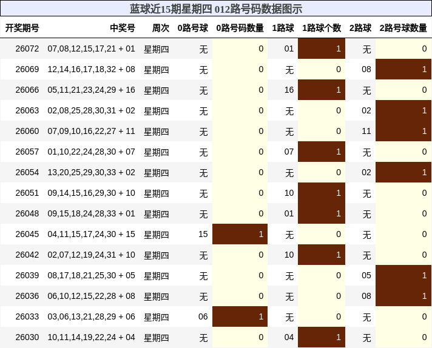Click the 中奖号 column header

point(123,28)
